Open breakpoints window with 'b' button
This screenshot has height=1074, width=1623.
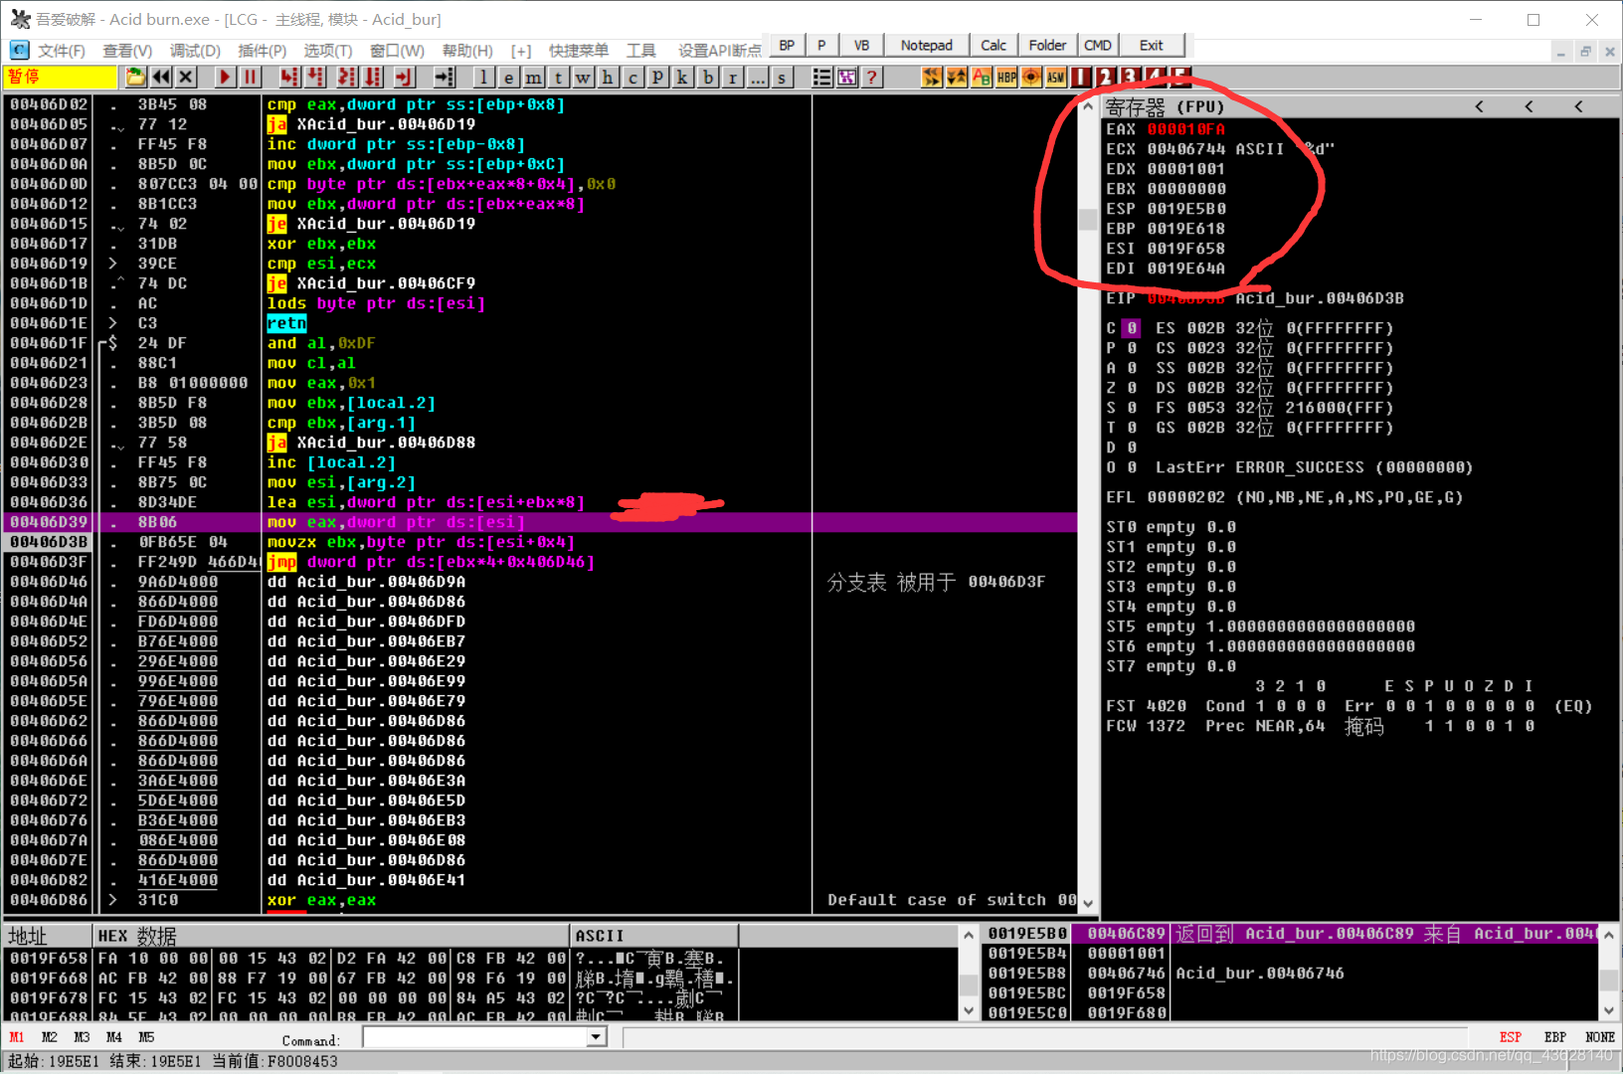click(707, 77)
